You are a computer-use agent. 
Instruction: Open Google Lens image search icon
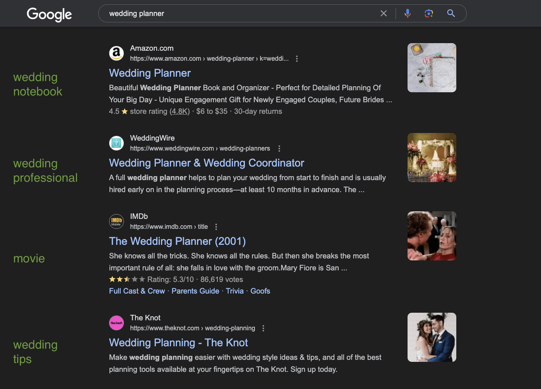click(429, 14)
